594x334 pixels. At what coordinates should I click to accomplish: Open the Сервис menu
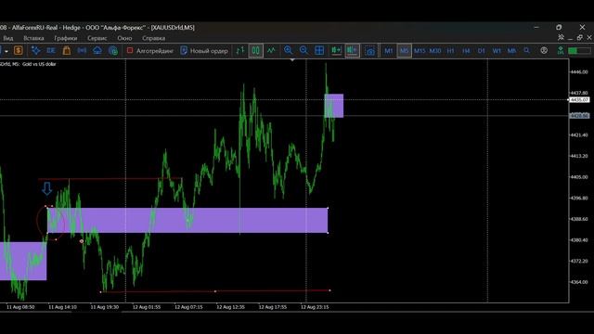pos(97,38)
